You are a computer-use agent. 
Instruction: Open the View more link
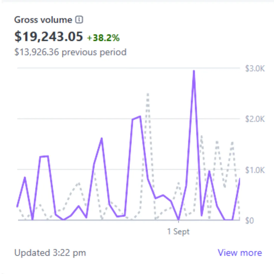pos(239,253)
